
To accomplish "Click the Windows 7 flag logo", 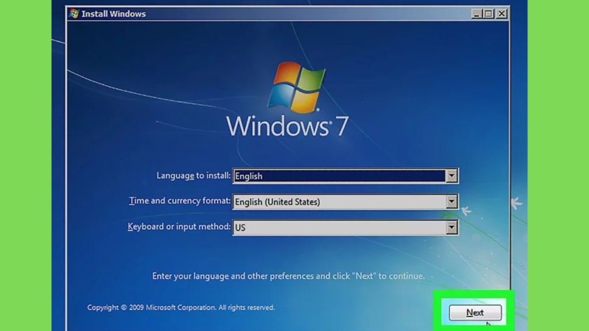I will (x=296, y=87).
